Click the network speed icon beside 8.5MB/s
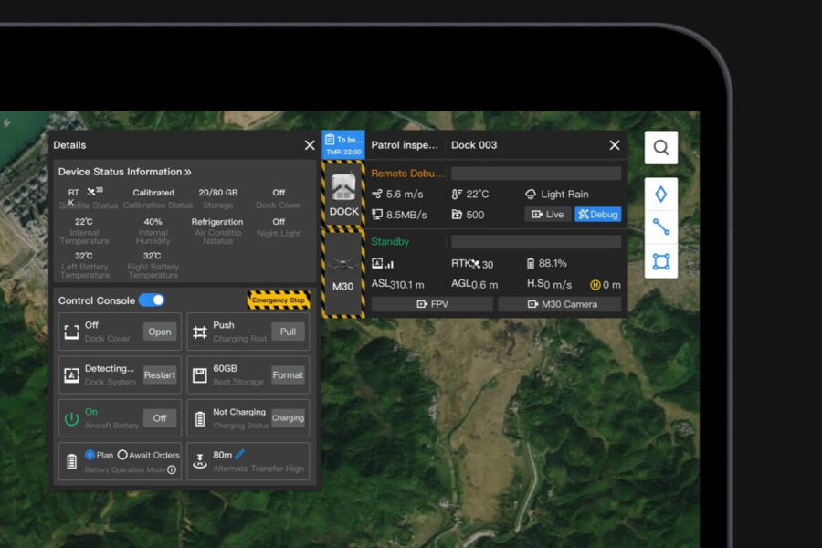 pyautogui.click(x=377, y=215)
